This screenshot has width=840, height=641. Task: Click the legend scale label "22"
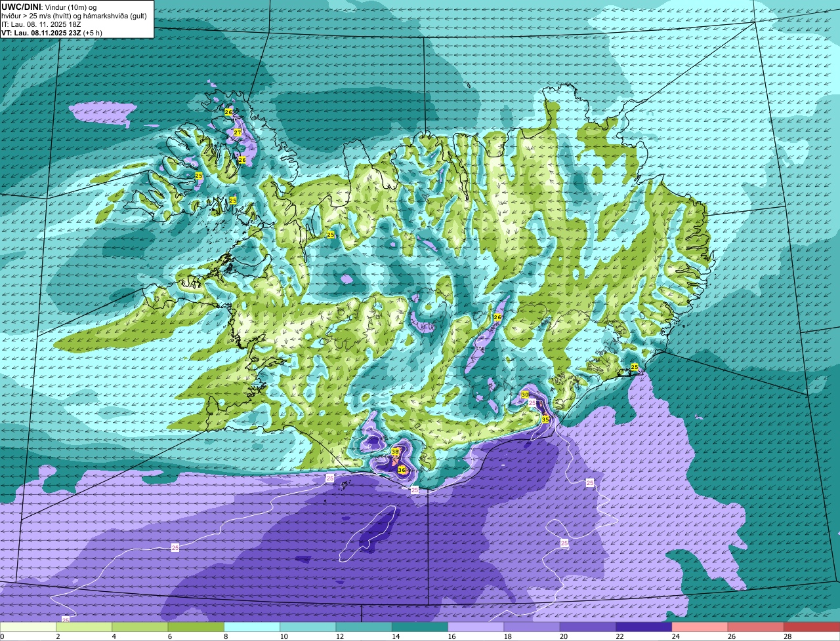618,636
